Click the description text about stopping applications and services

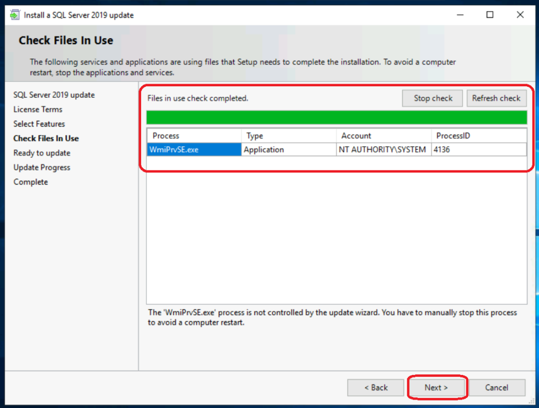coord(243,67)
